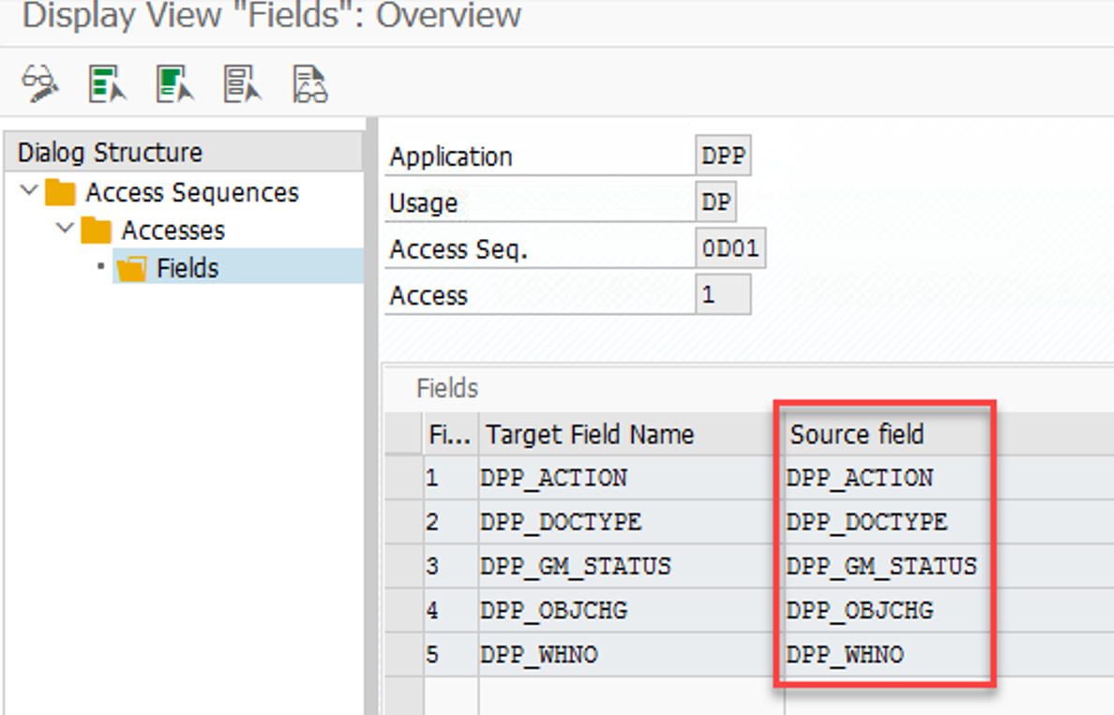
Task: Click target field cell DPP_WHNO
Action: (x=632, y=654)
